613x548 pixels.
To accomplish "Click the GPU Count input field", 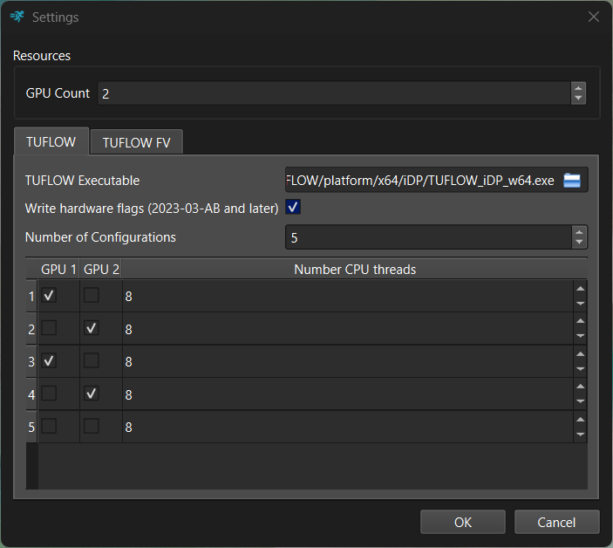I will click(x=334, y=93).
